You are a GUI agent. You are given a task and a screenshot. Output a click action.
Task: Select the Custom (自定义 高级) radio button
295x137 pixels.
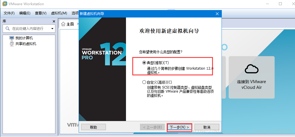pyautogui.click(x=144, y=82)
